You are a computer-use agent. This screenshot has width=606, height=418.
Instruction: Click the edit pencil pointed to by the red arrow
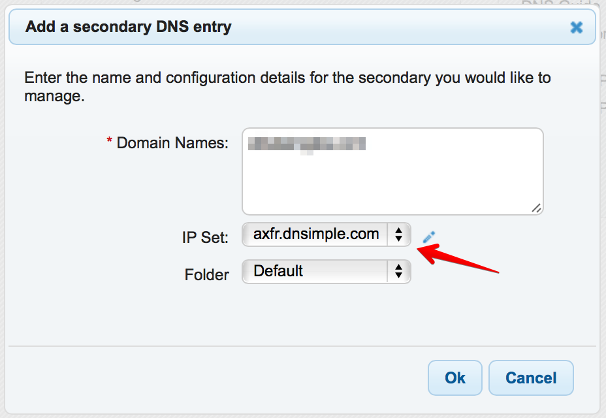[x=429, y=236]
